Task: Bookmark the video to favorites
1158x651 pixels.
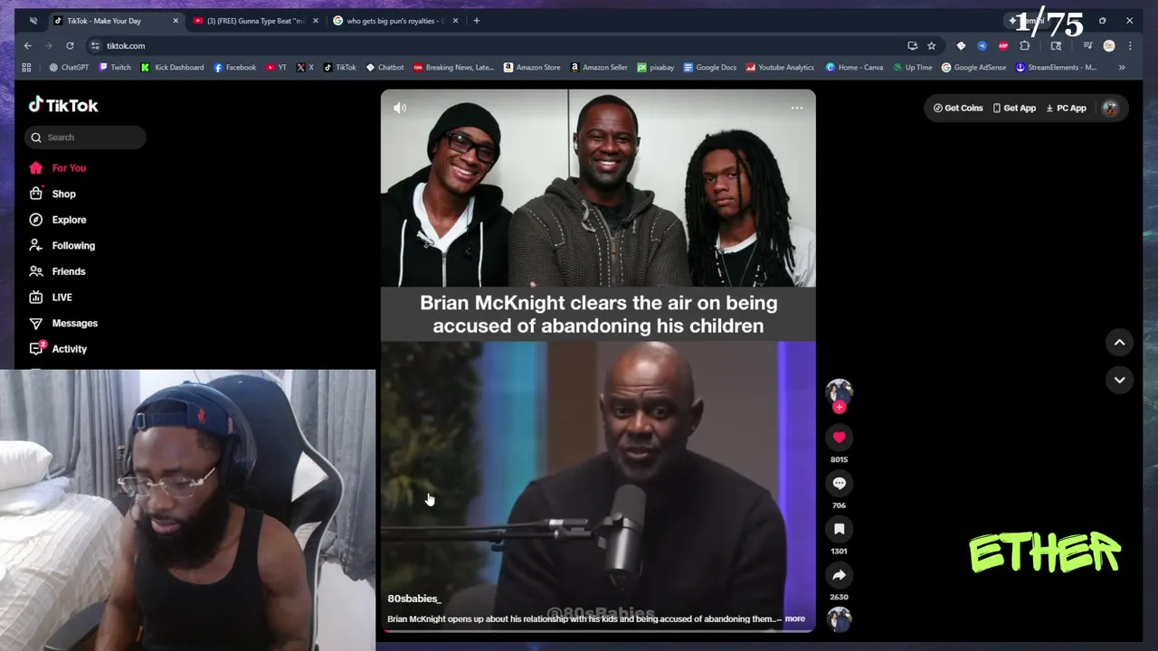Action: click(839, 529)
